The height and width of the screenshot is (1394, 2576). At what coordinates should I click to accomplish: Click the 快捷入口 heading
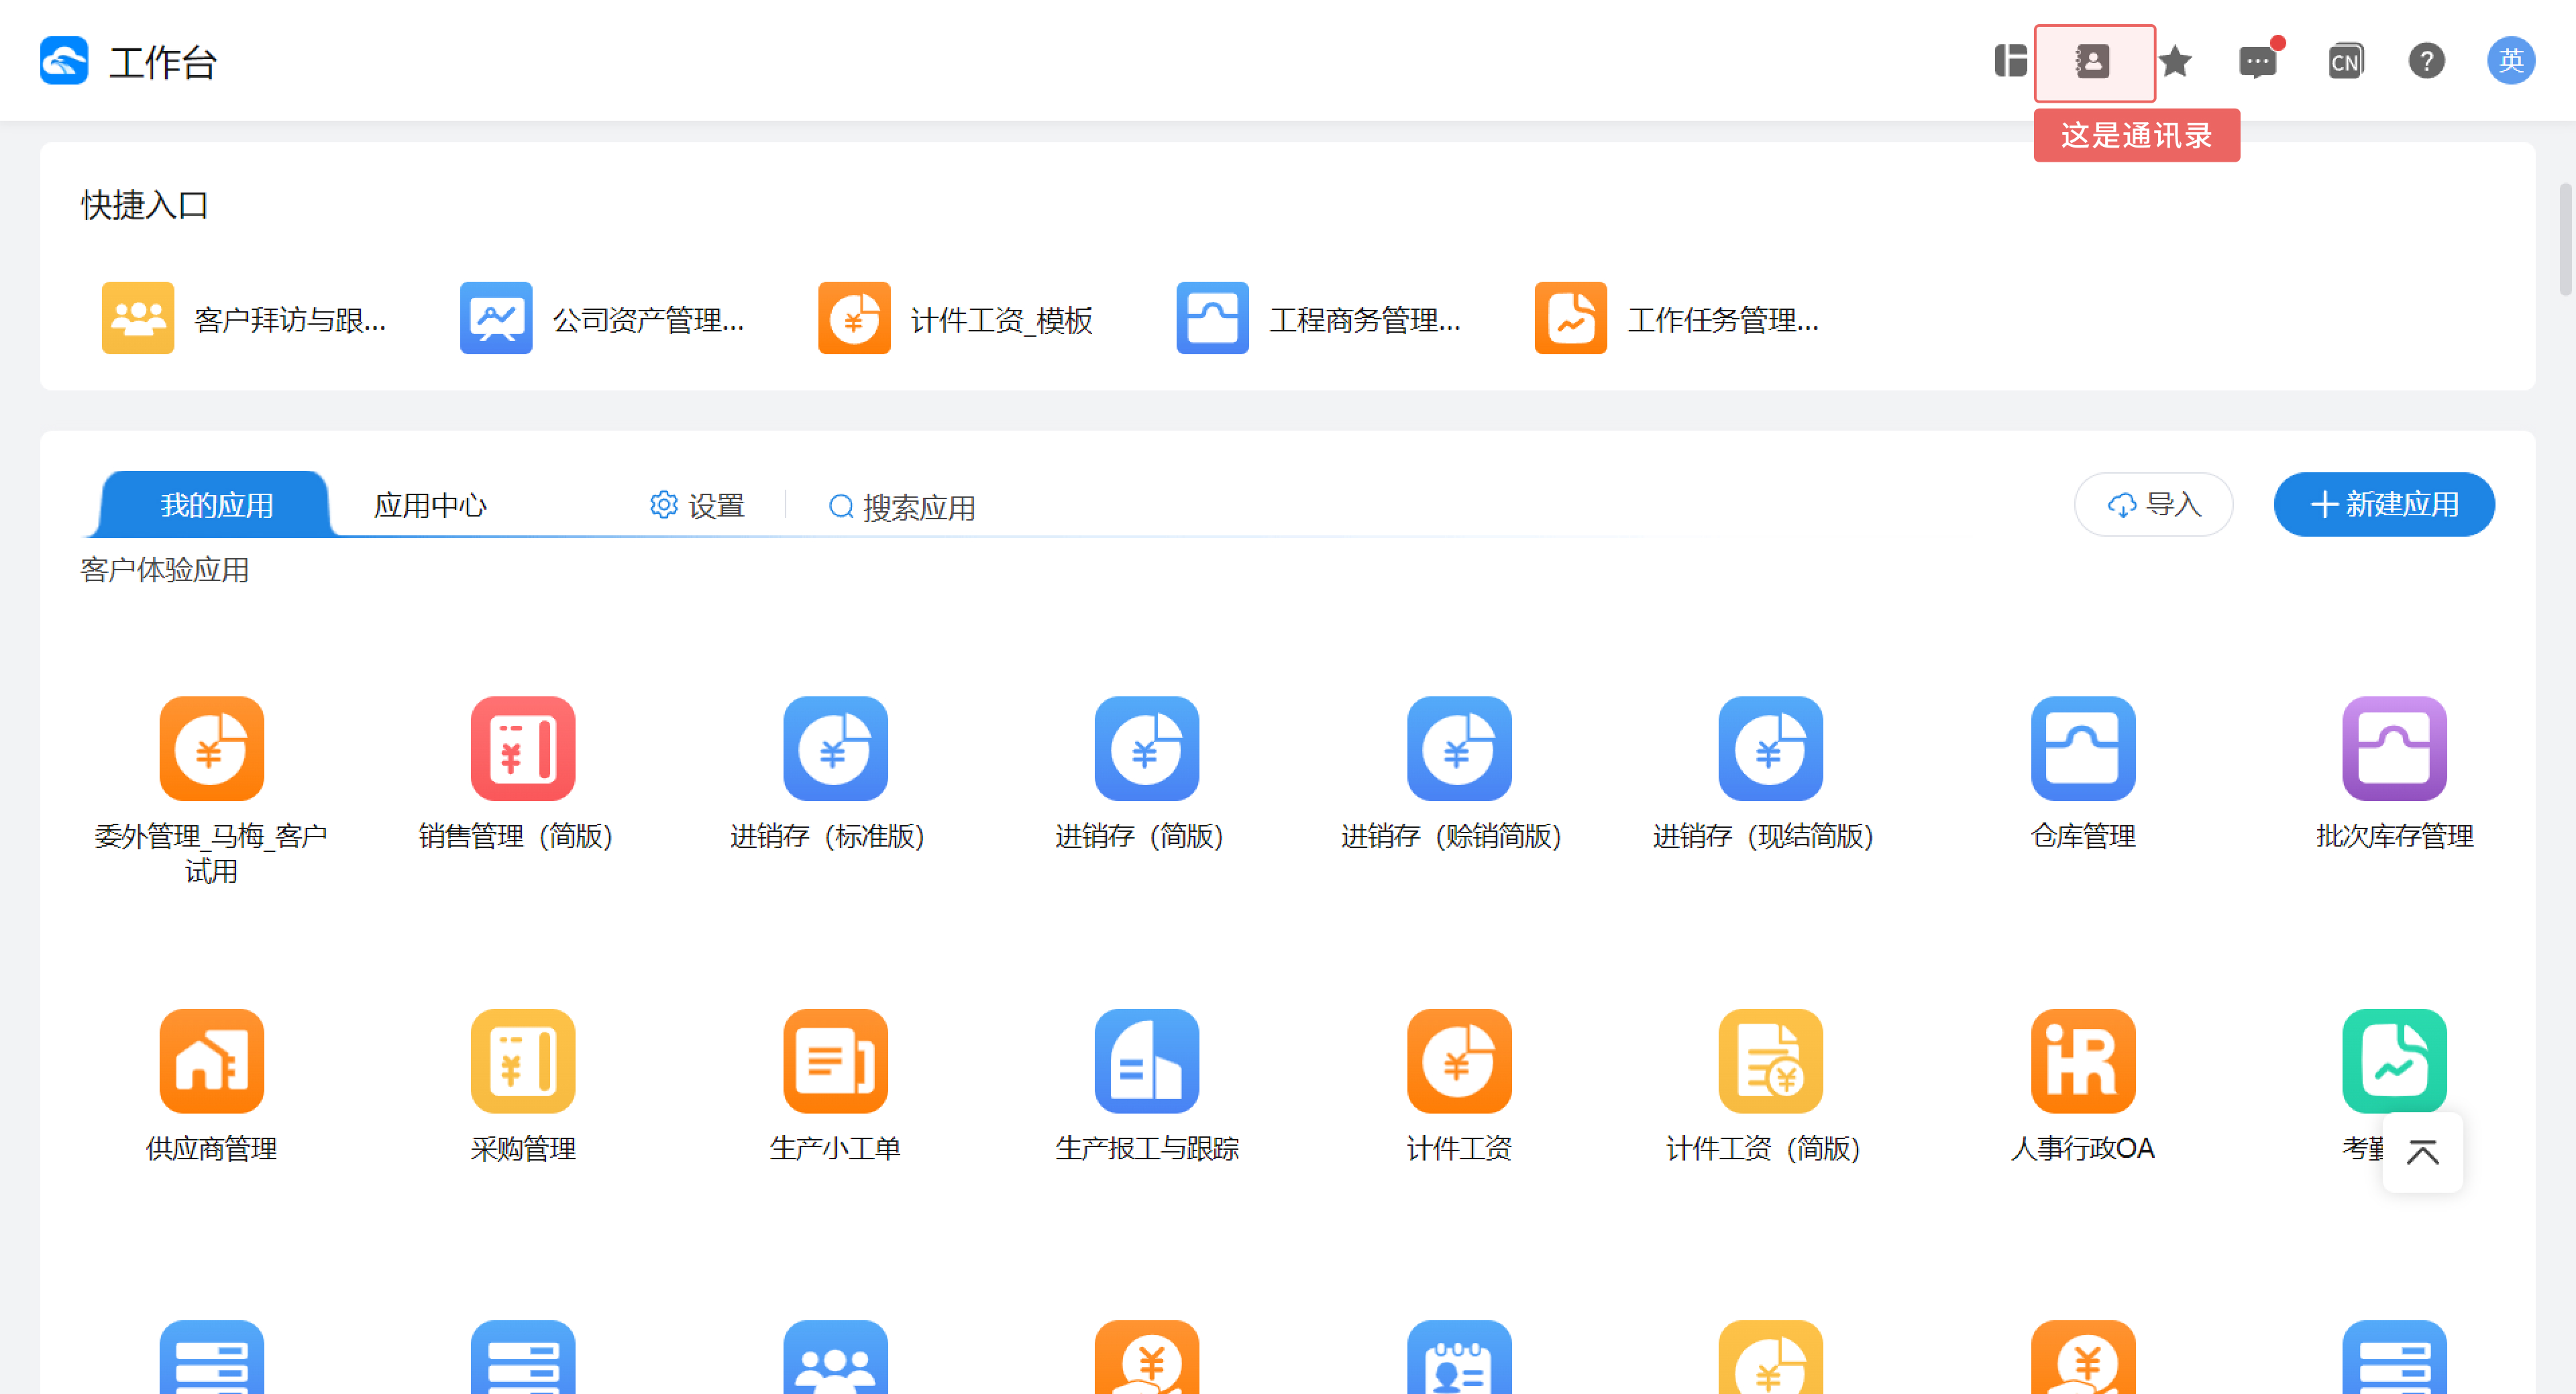[145, 205]
